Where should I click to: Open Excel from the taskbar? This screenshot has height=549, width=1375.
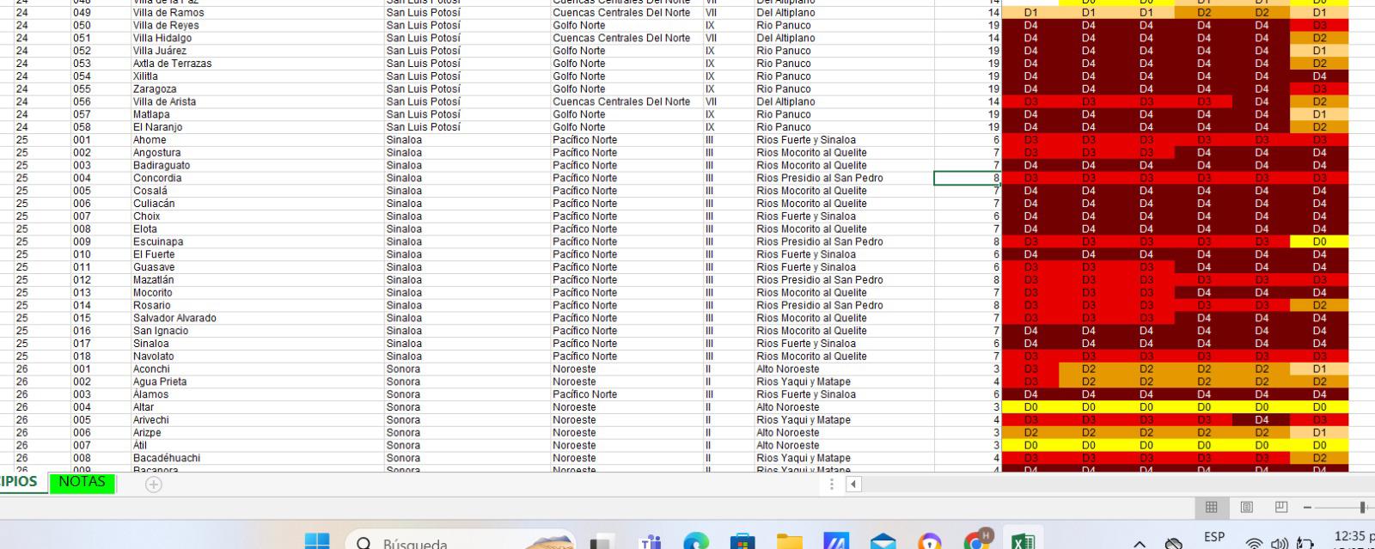pos(1023,541)
